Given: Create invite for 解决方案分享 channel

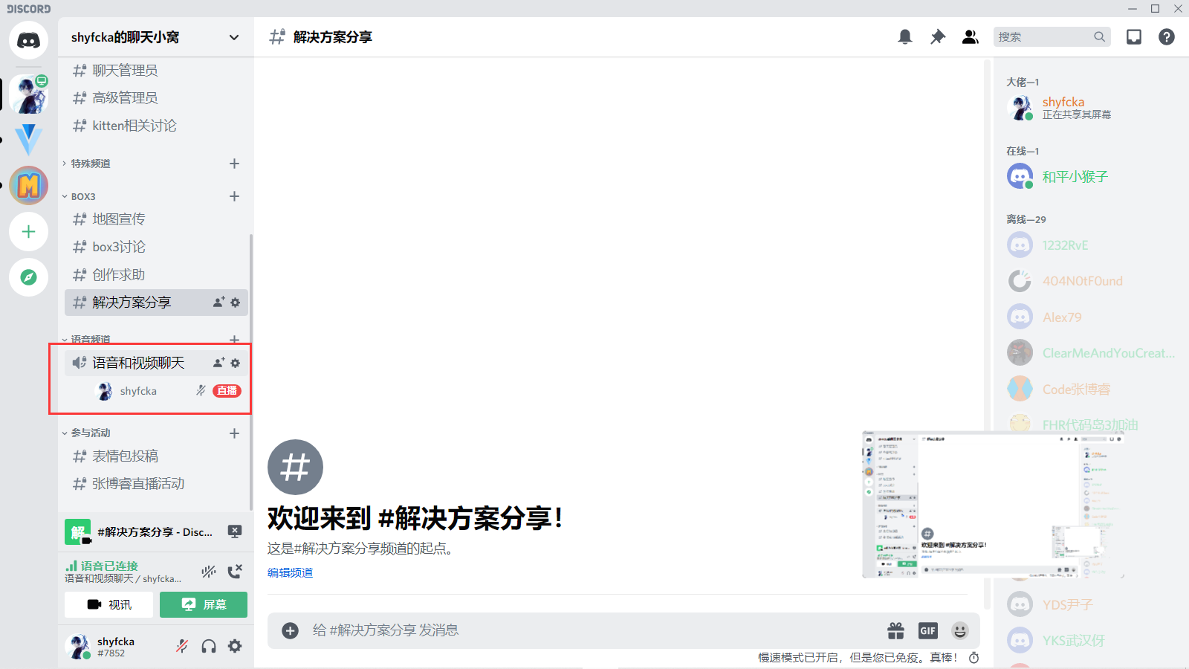Looking at the screenshot, I should pyautogui.click(x=218, y=303).
